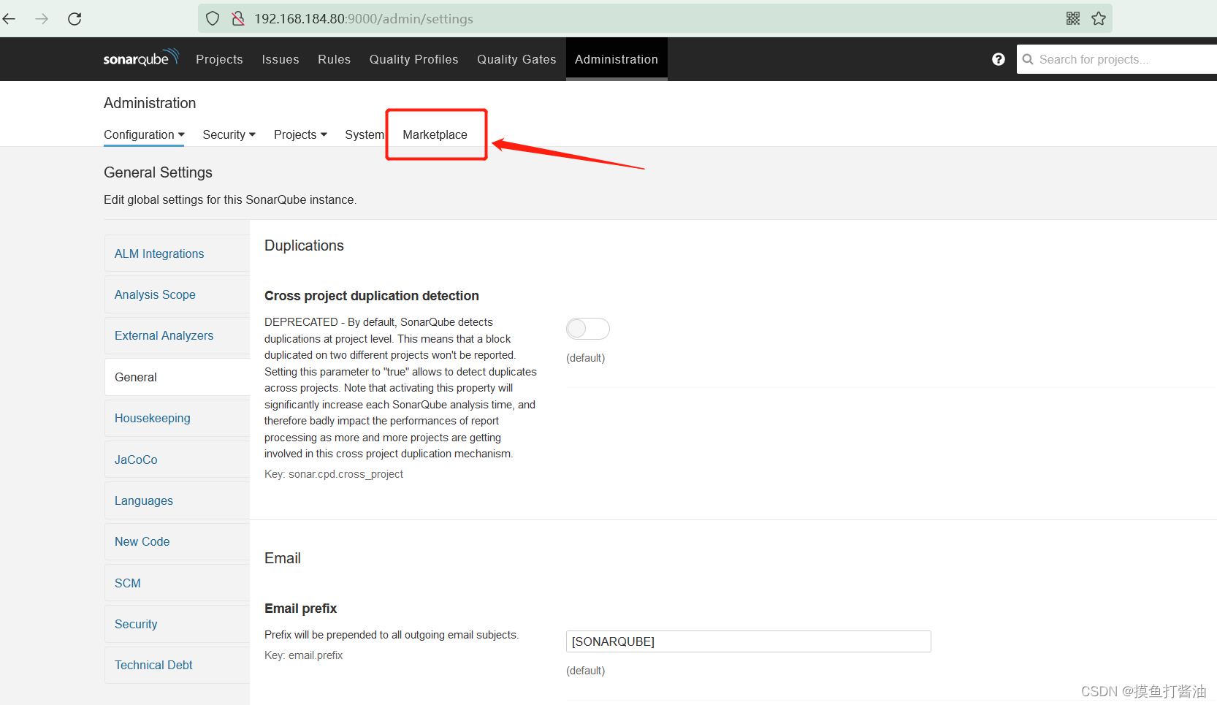This screenshot has height=705, width=1217.
Task: Open Quality Gates in the navbar
Action: (x=516, y=59)
